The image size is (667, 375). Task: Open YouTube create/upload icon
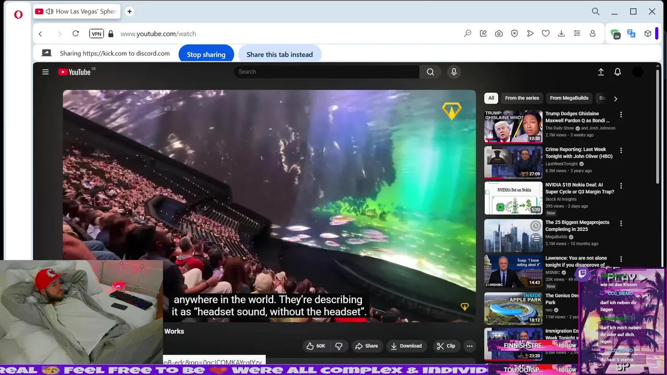[x=601, y=72]
